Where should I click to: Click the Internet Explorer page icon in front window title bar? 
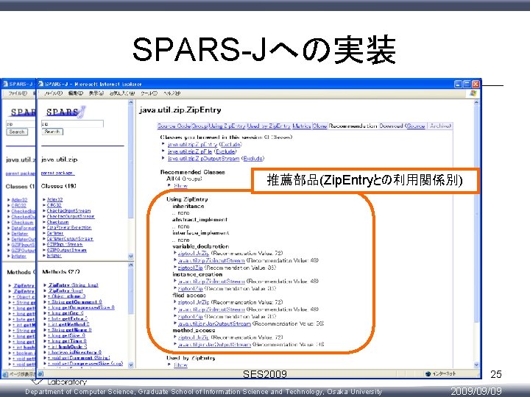[40, 84]
